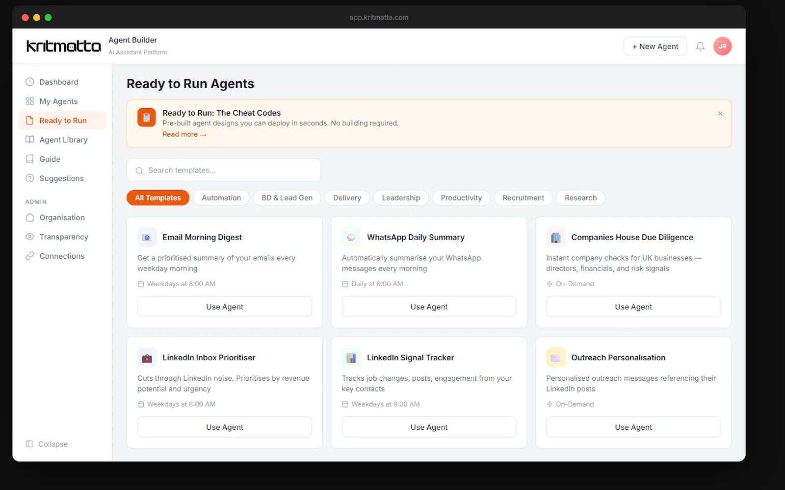Open Connections in the admin section
The image size is (785, 490).
[x=62, y=256]
